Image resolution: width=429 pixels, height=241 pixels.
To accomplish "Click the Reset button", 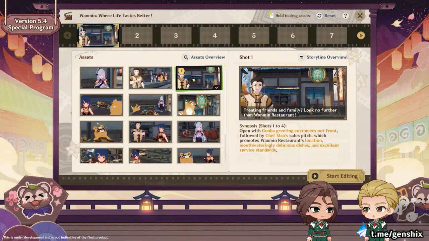I will (x=326, y=16).
